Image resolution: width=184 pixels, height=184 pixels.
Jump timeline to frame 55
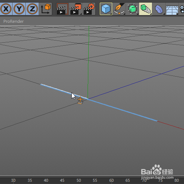(95, 180)
